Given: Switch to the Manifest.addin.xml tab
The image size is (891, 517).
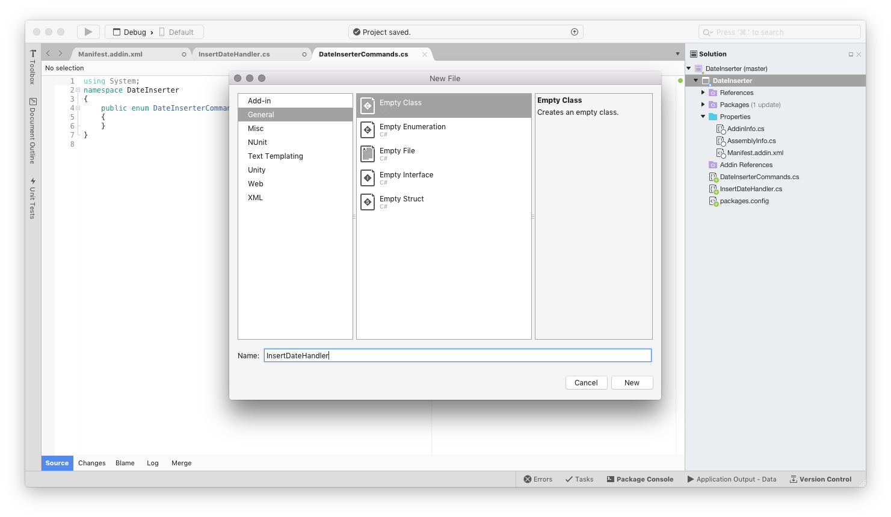Looking at the screenshot, I should pyautogui.click(x=111, y=54).
